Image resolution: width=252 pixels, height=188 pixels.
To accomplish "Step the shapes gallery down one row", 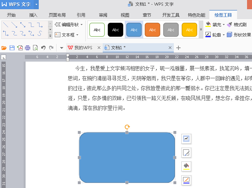I will tap(50, 29).
